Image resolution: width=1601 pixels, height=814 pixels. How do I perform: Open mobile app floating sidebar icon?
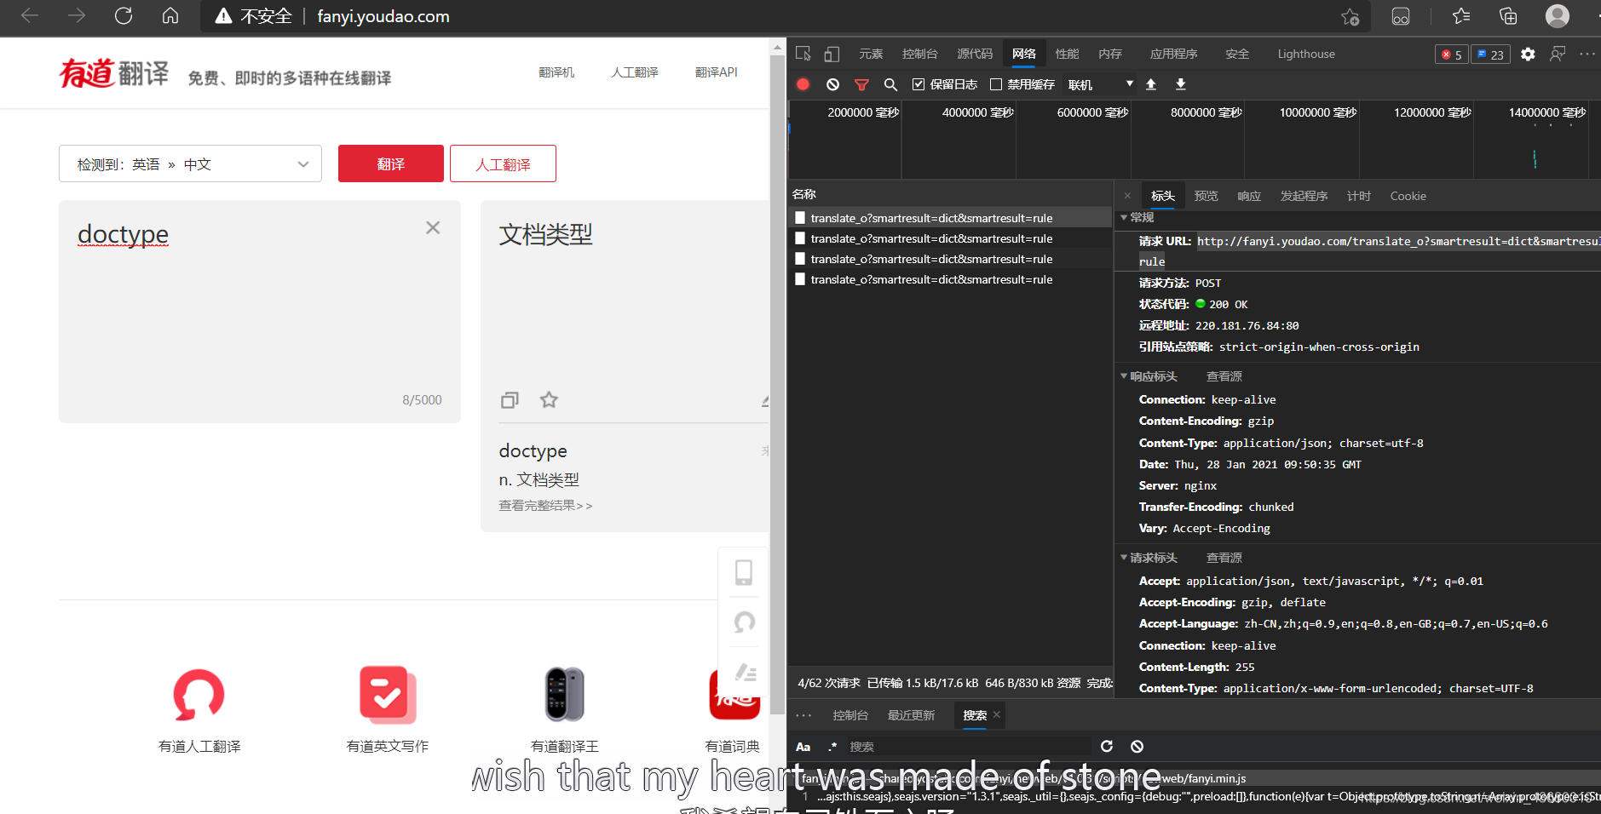tap(744, 572)
